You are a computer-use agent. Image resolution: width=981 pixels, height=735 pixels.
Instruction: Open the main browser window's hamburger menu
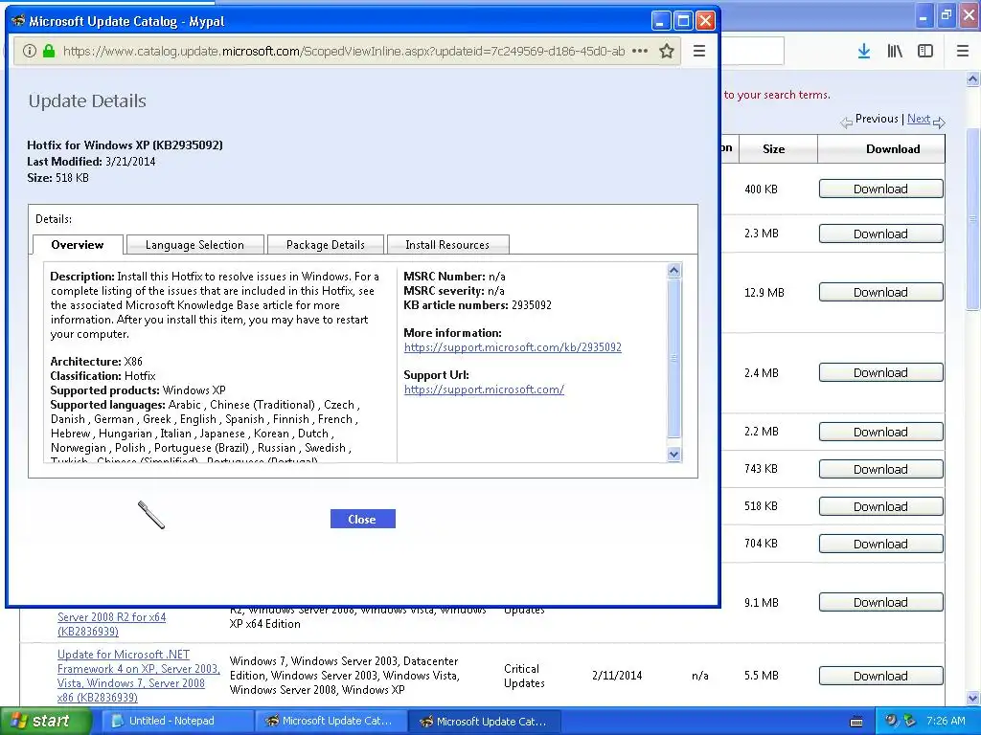pyautogui.click(x=963, y=52)
